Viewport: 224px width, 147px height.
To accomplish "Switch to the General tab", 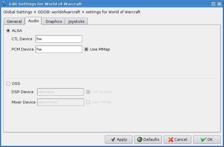I will coord(14,21).
